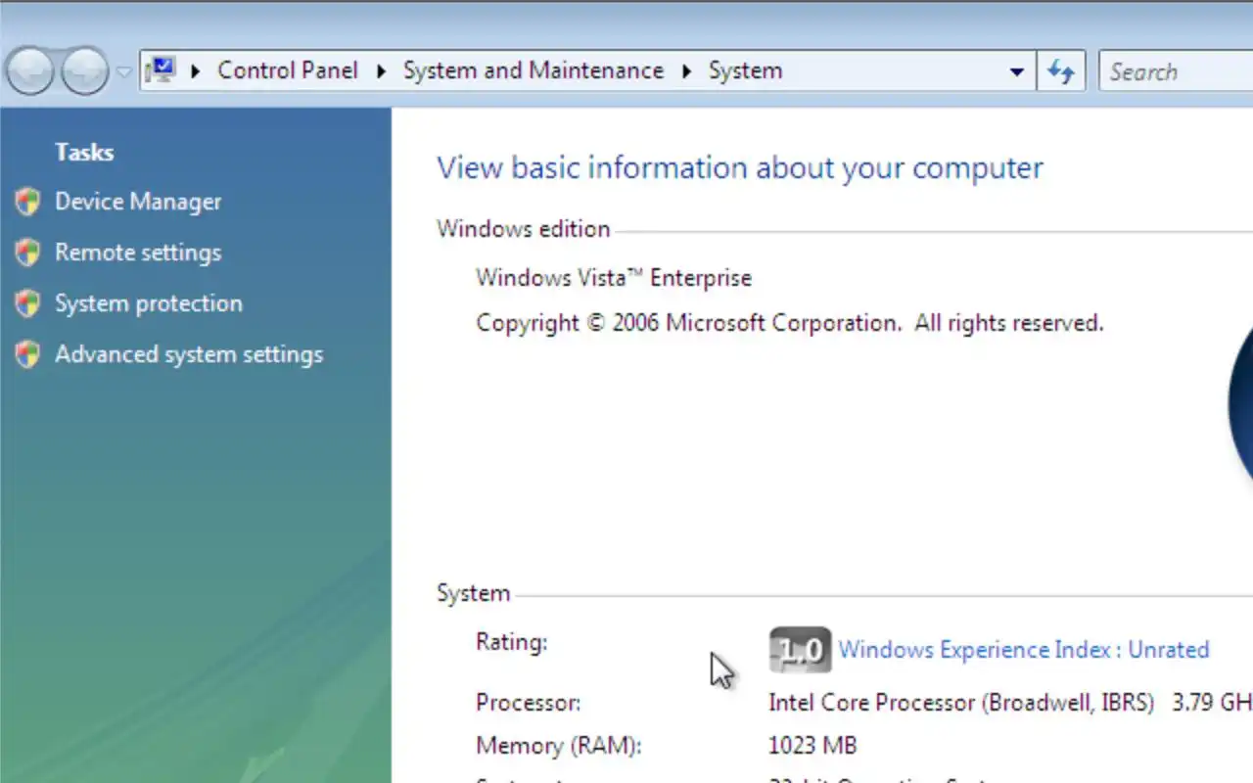1253x783 pixels.
Task: Go to System and Maintenance breadcrumb
Action: pos(534,70)
